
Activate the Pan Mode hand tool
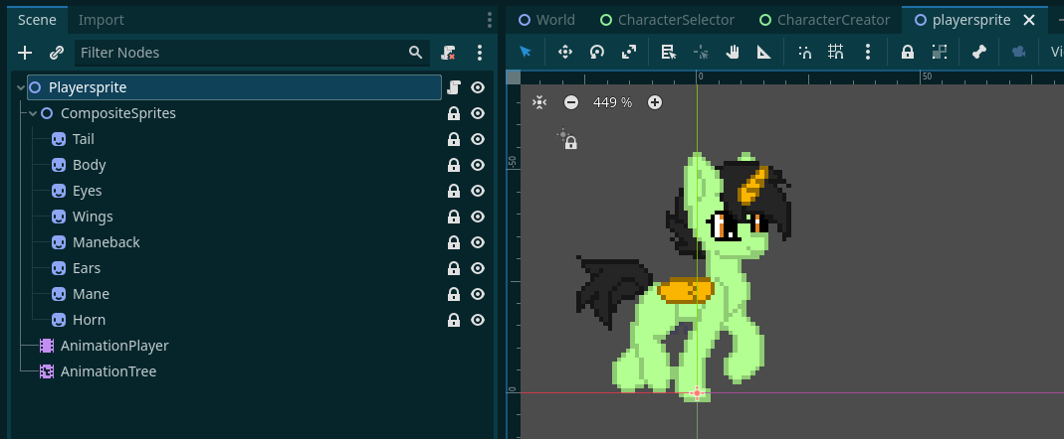click(733, 52)
